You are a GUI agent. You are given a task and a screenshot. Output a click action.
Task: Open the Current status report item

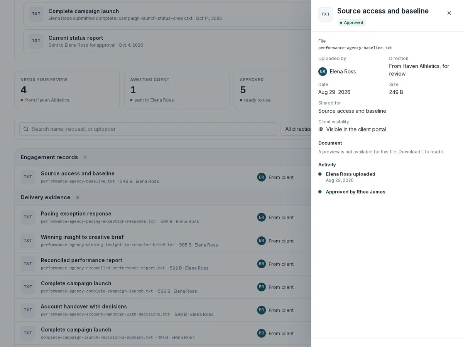coord(167,41)
